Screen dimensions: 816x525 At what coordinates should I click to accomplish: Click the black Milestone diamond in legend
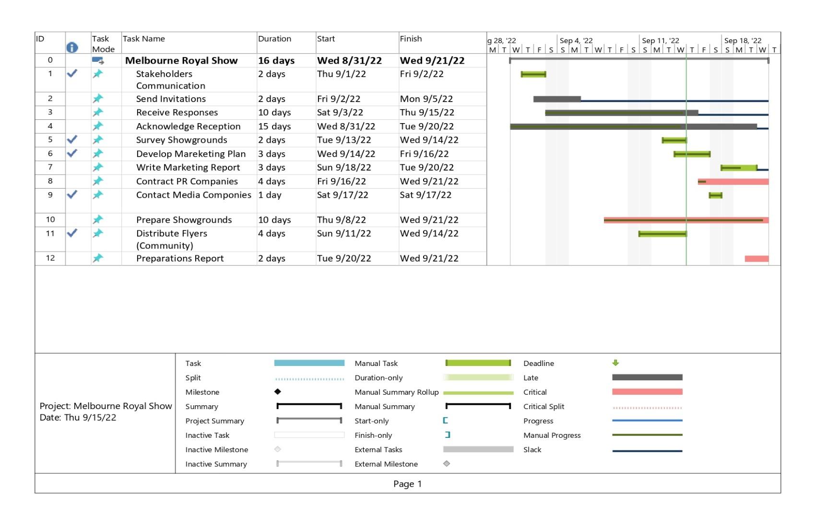coord(277,392)
